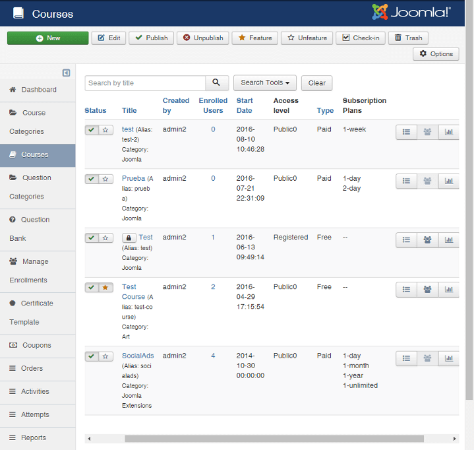
Task: Open the enrolled users icon for the Prueba row
Action: [427, 181]
